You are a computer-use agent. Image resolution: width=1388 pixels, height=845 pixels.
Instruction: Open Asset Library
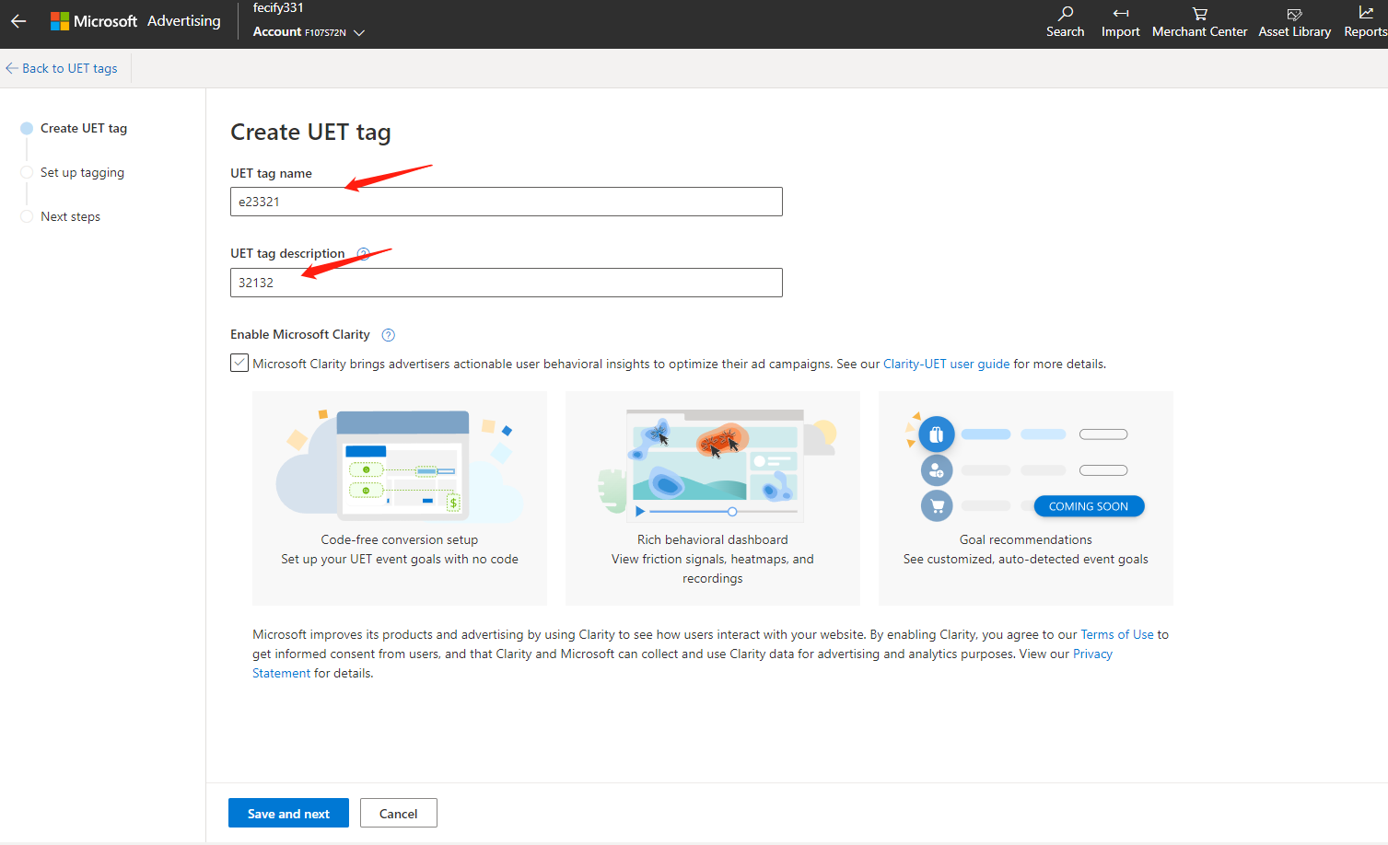click(x=1294, y=22)
